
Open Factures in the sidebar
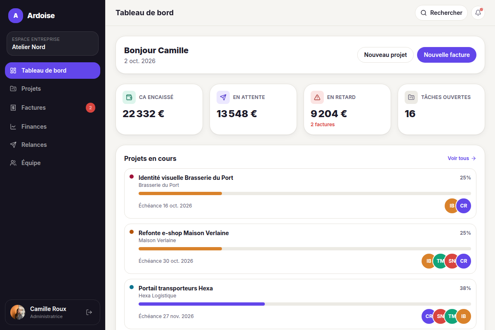tap(52, 108)
